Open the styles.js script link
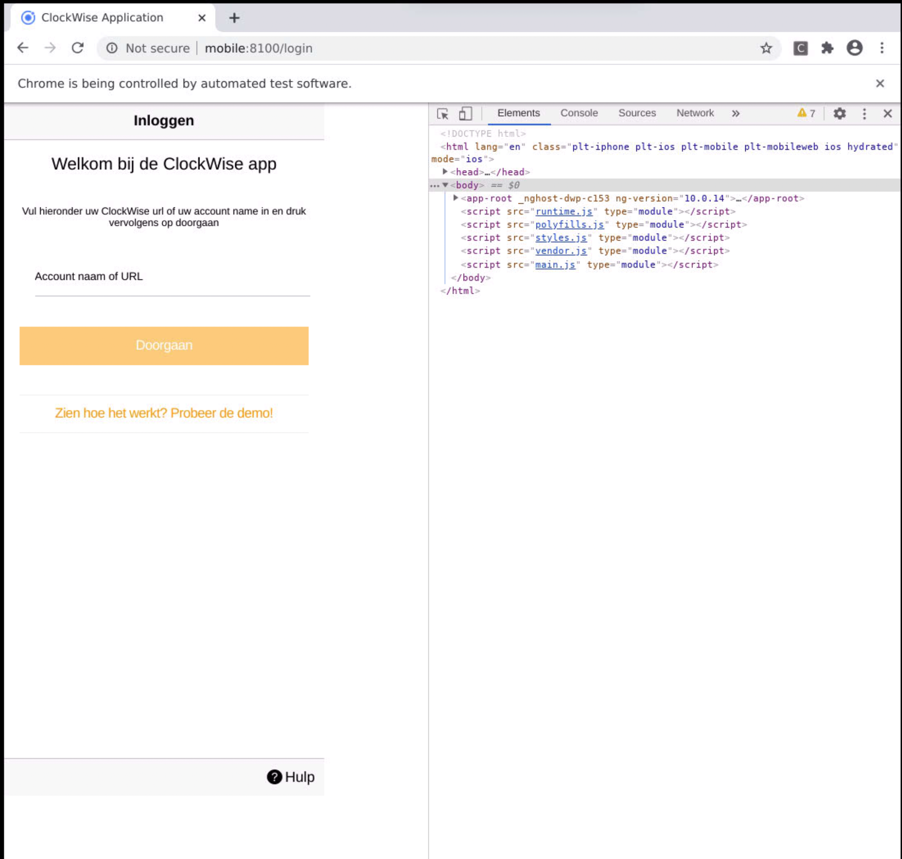 tap(561, 238)
